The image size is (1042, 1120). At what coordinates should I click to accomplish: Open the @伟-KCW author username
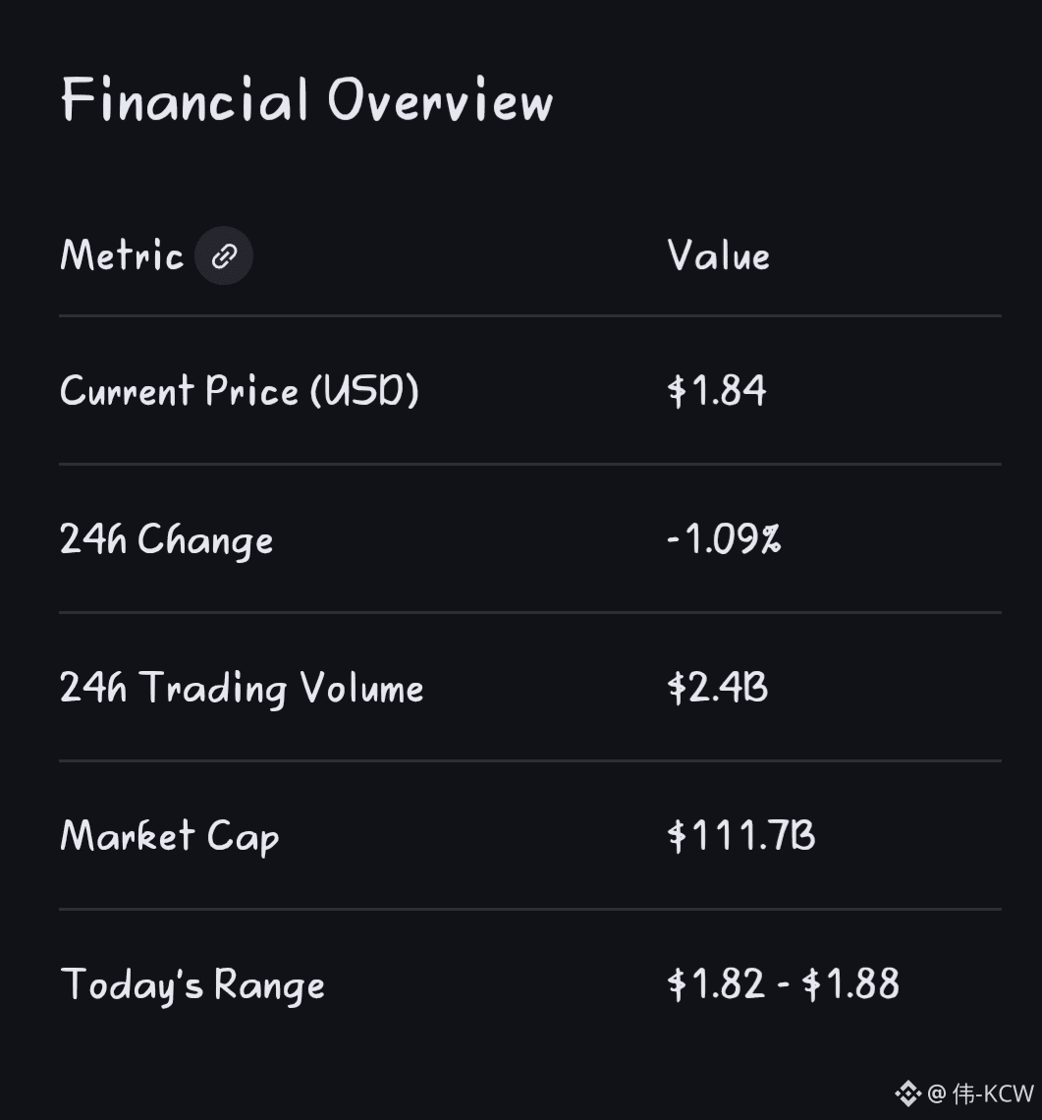pyautogui.click(x=980, y=1092)
